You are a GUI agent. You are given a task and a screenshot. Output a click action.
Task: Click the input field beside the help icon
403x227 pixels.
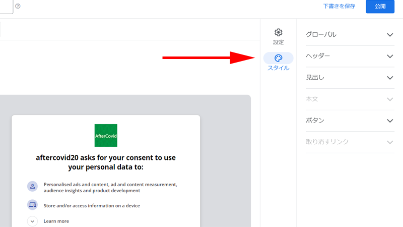[x=7, y=7]
